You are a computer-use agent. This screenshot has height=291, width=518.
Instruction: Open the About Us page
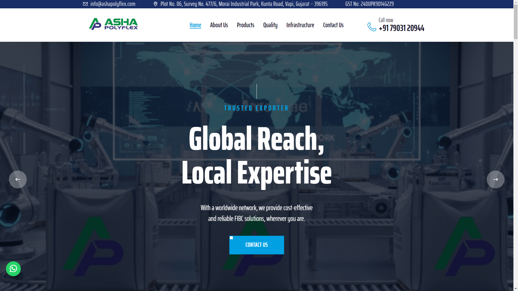(x=219, y=25)
